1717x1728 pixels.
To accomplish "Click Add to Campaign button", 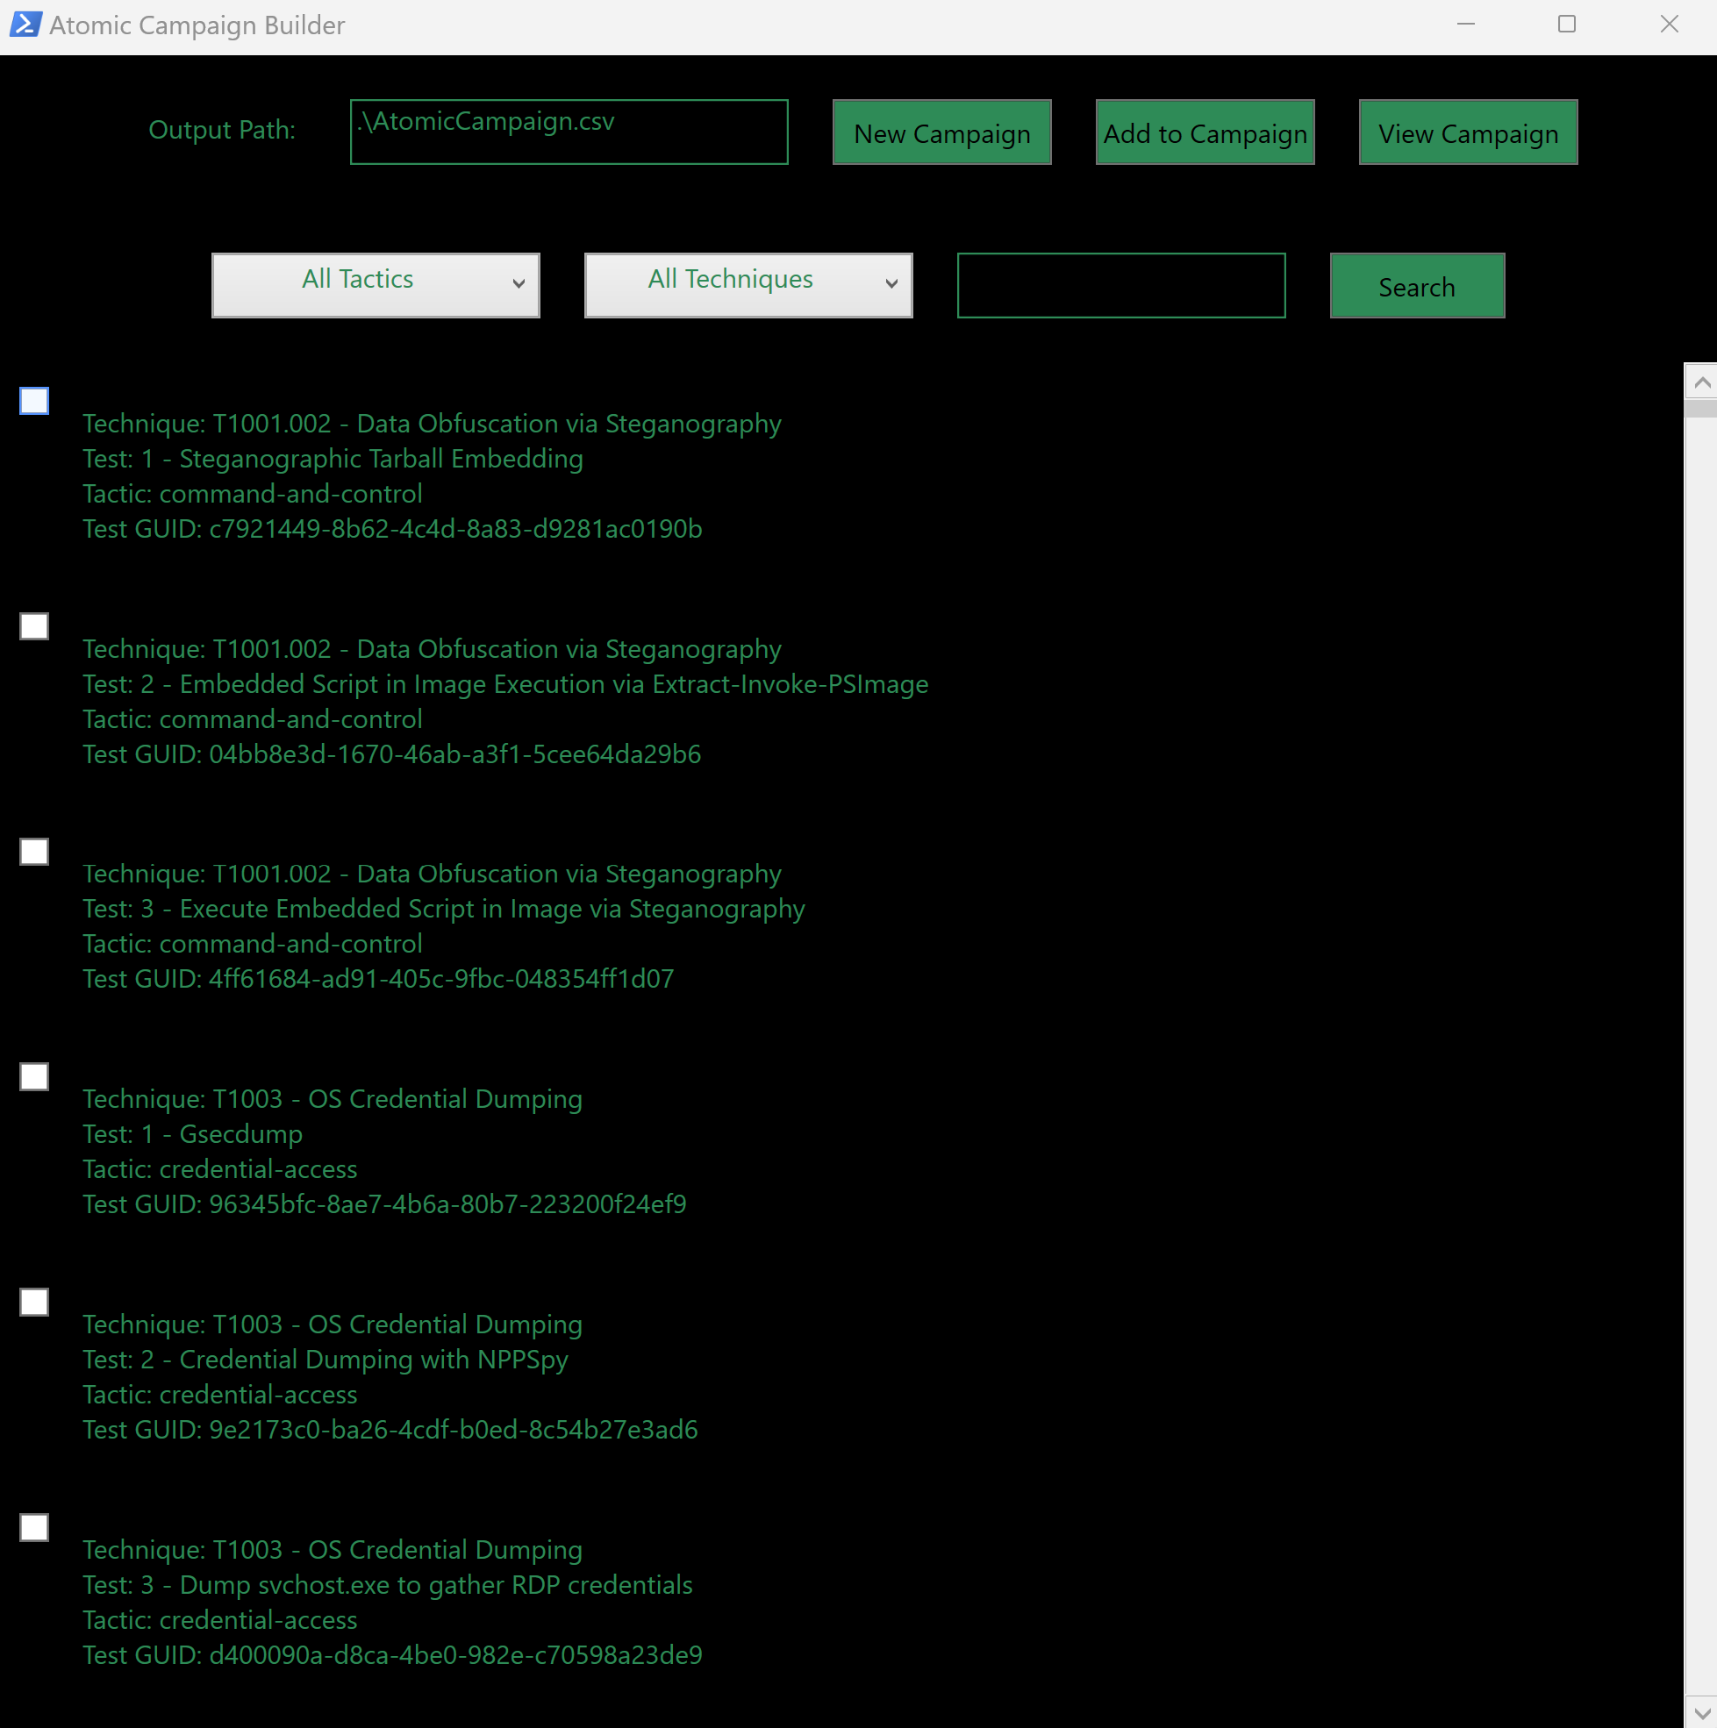I will [1205, 132].
